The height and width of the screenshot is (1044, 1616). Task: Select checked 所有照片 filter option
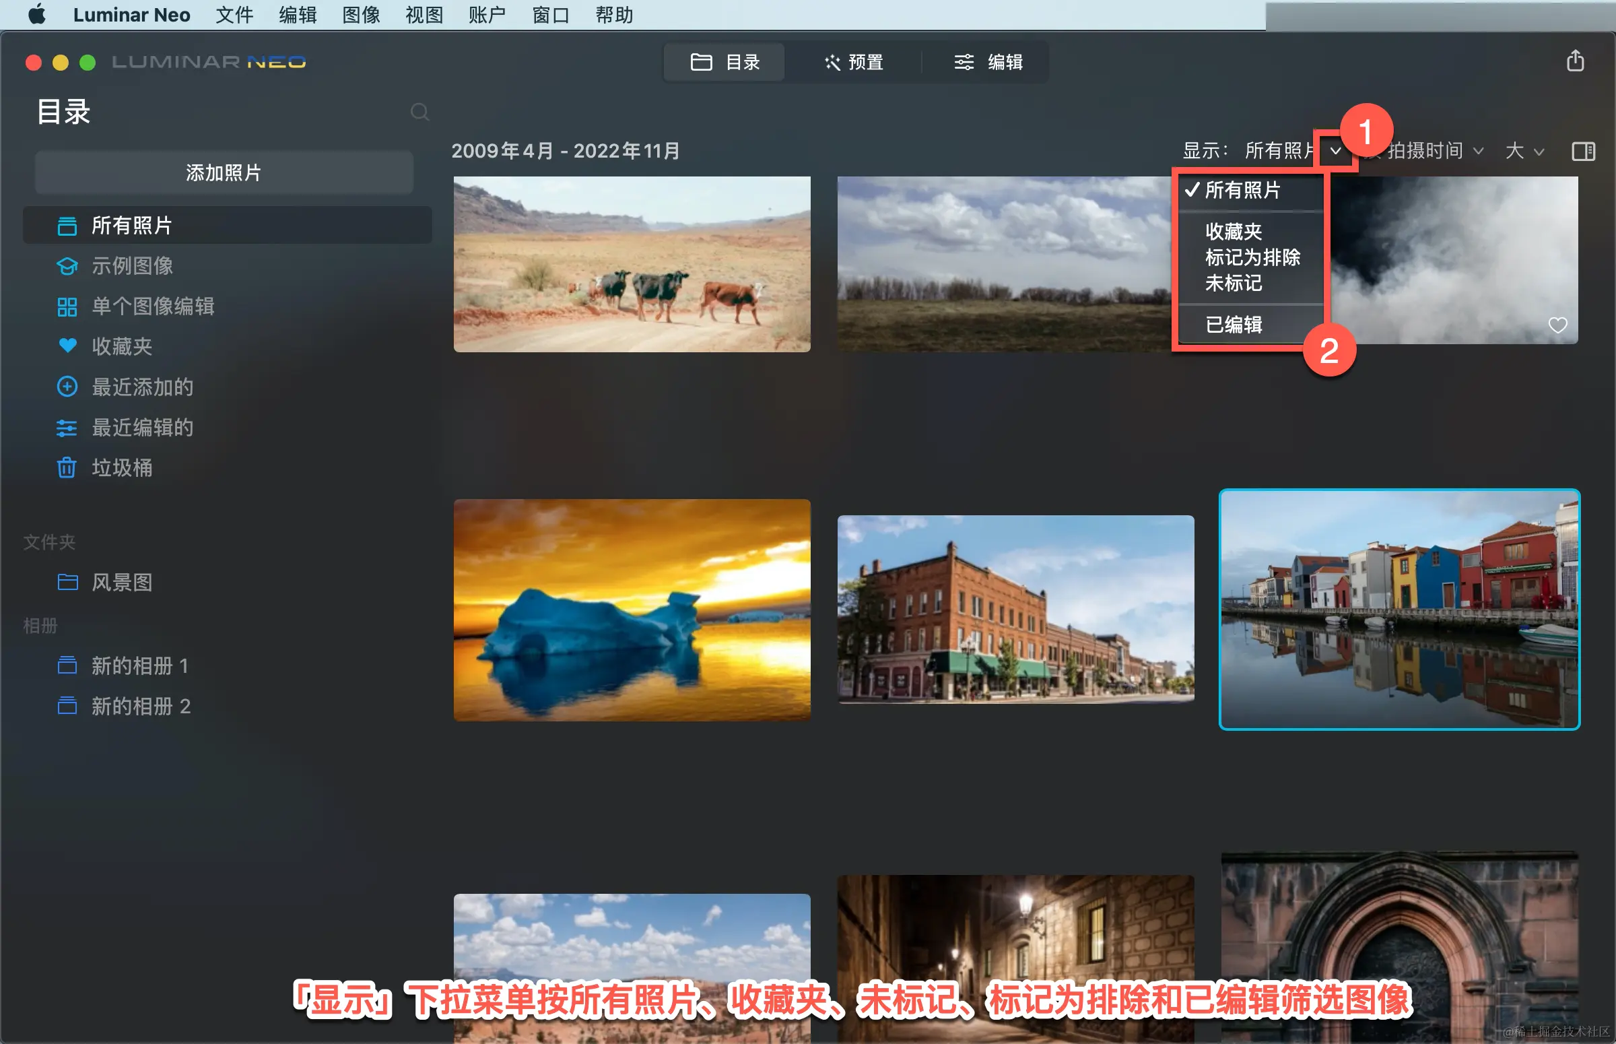click(x=1242, y=191)
